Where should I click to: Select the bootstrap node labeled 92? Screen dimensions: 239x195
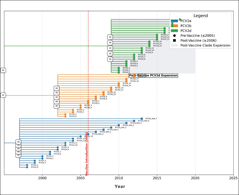(x=3, y=95)
